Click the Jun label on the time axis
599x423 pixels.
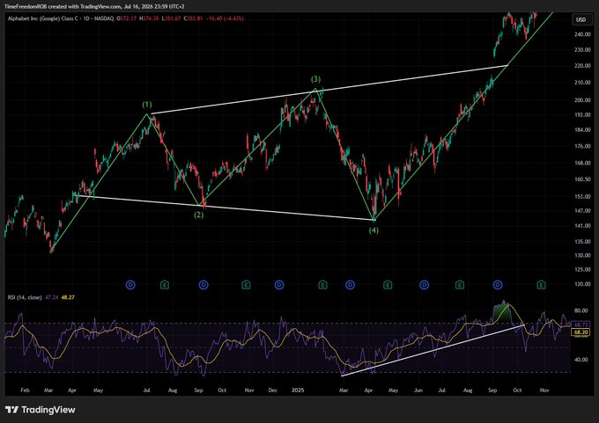(x=418, y=390)
